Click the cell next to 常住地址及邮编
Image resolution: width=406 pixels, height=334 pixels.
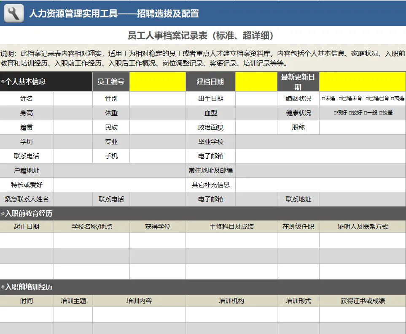coord(320,170)
